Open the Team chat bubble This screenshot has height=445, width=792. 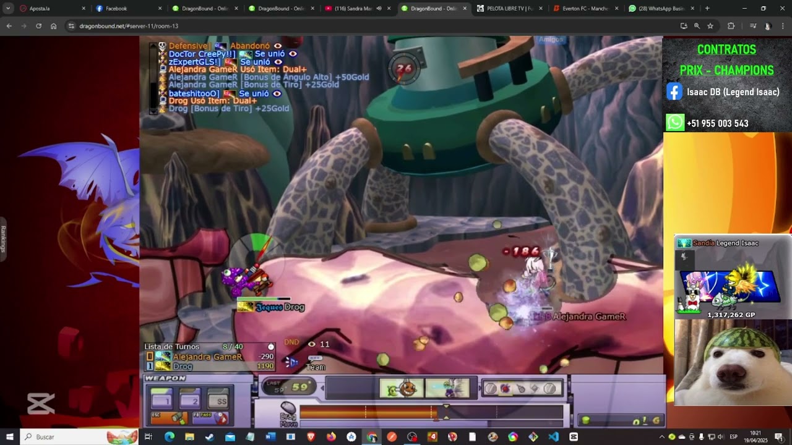(x=316, y=363)
